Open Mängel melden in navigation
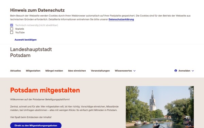Image resolution: width=204 pixels, height=128 pixels. tap(54, 71)
